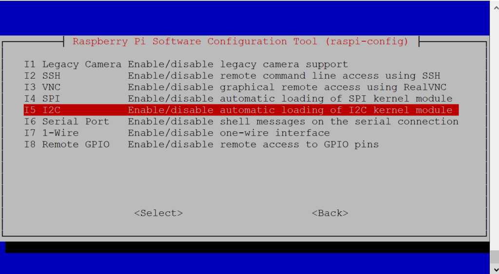Click "remote command line access using SSH" description
The width and height of the screenshot is (499, 274).
[x=330, y=76]
